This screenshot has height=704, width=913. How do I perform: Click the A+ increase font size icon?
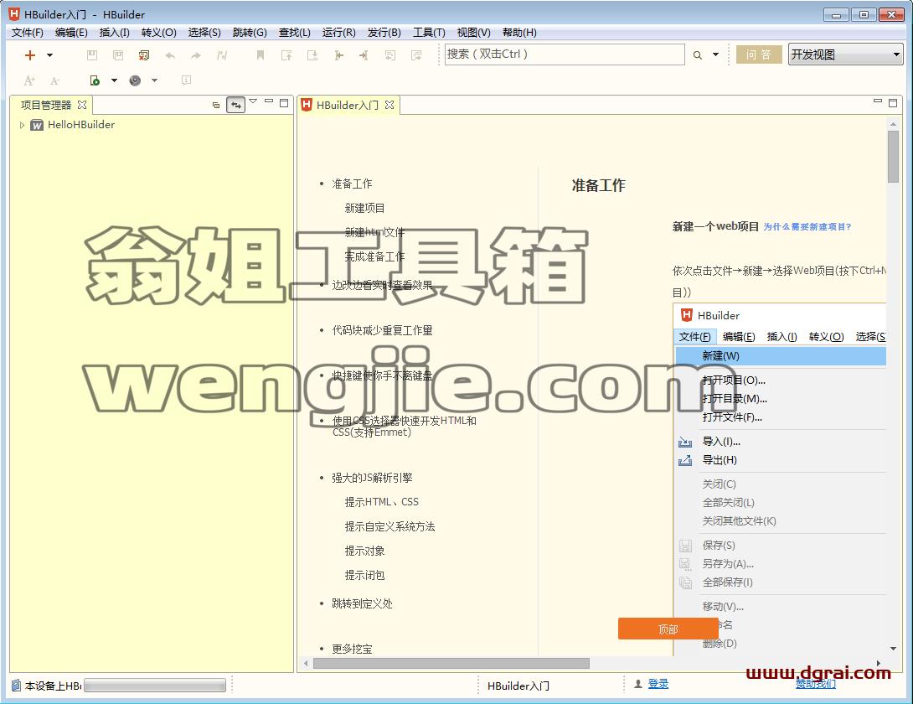[x=29, y=80]
